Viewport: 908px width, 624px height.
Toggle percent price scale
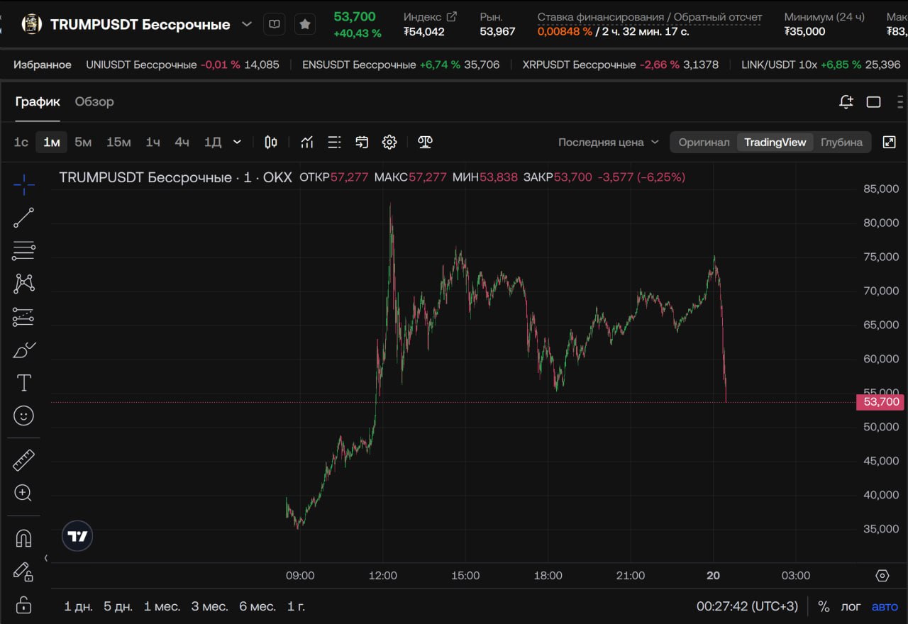[x=824, y=606]
